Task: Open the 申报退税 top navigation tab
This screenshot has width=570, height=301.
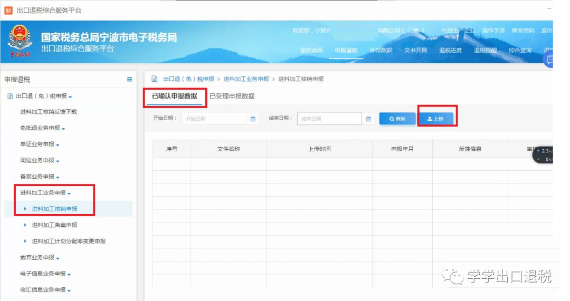Action: (346, 51)
